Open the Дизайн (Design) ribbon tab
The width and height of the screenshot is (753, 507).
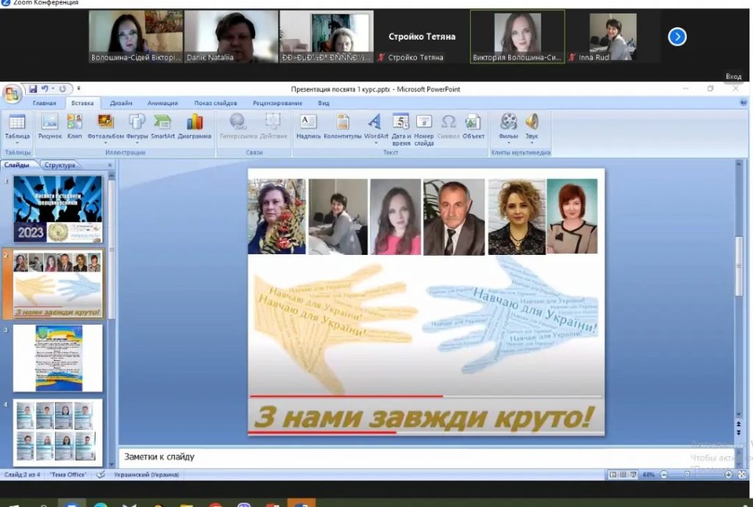(121, 104)
